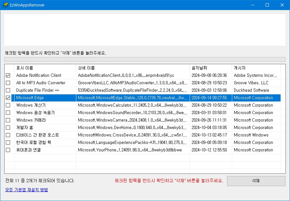The width and height of the screenshot is (290, 201).
Task: Minimize the EzWinAppsRemover window
Action: click(253, 5)
